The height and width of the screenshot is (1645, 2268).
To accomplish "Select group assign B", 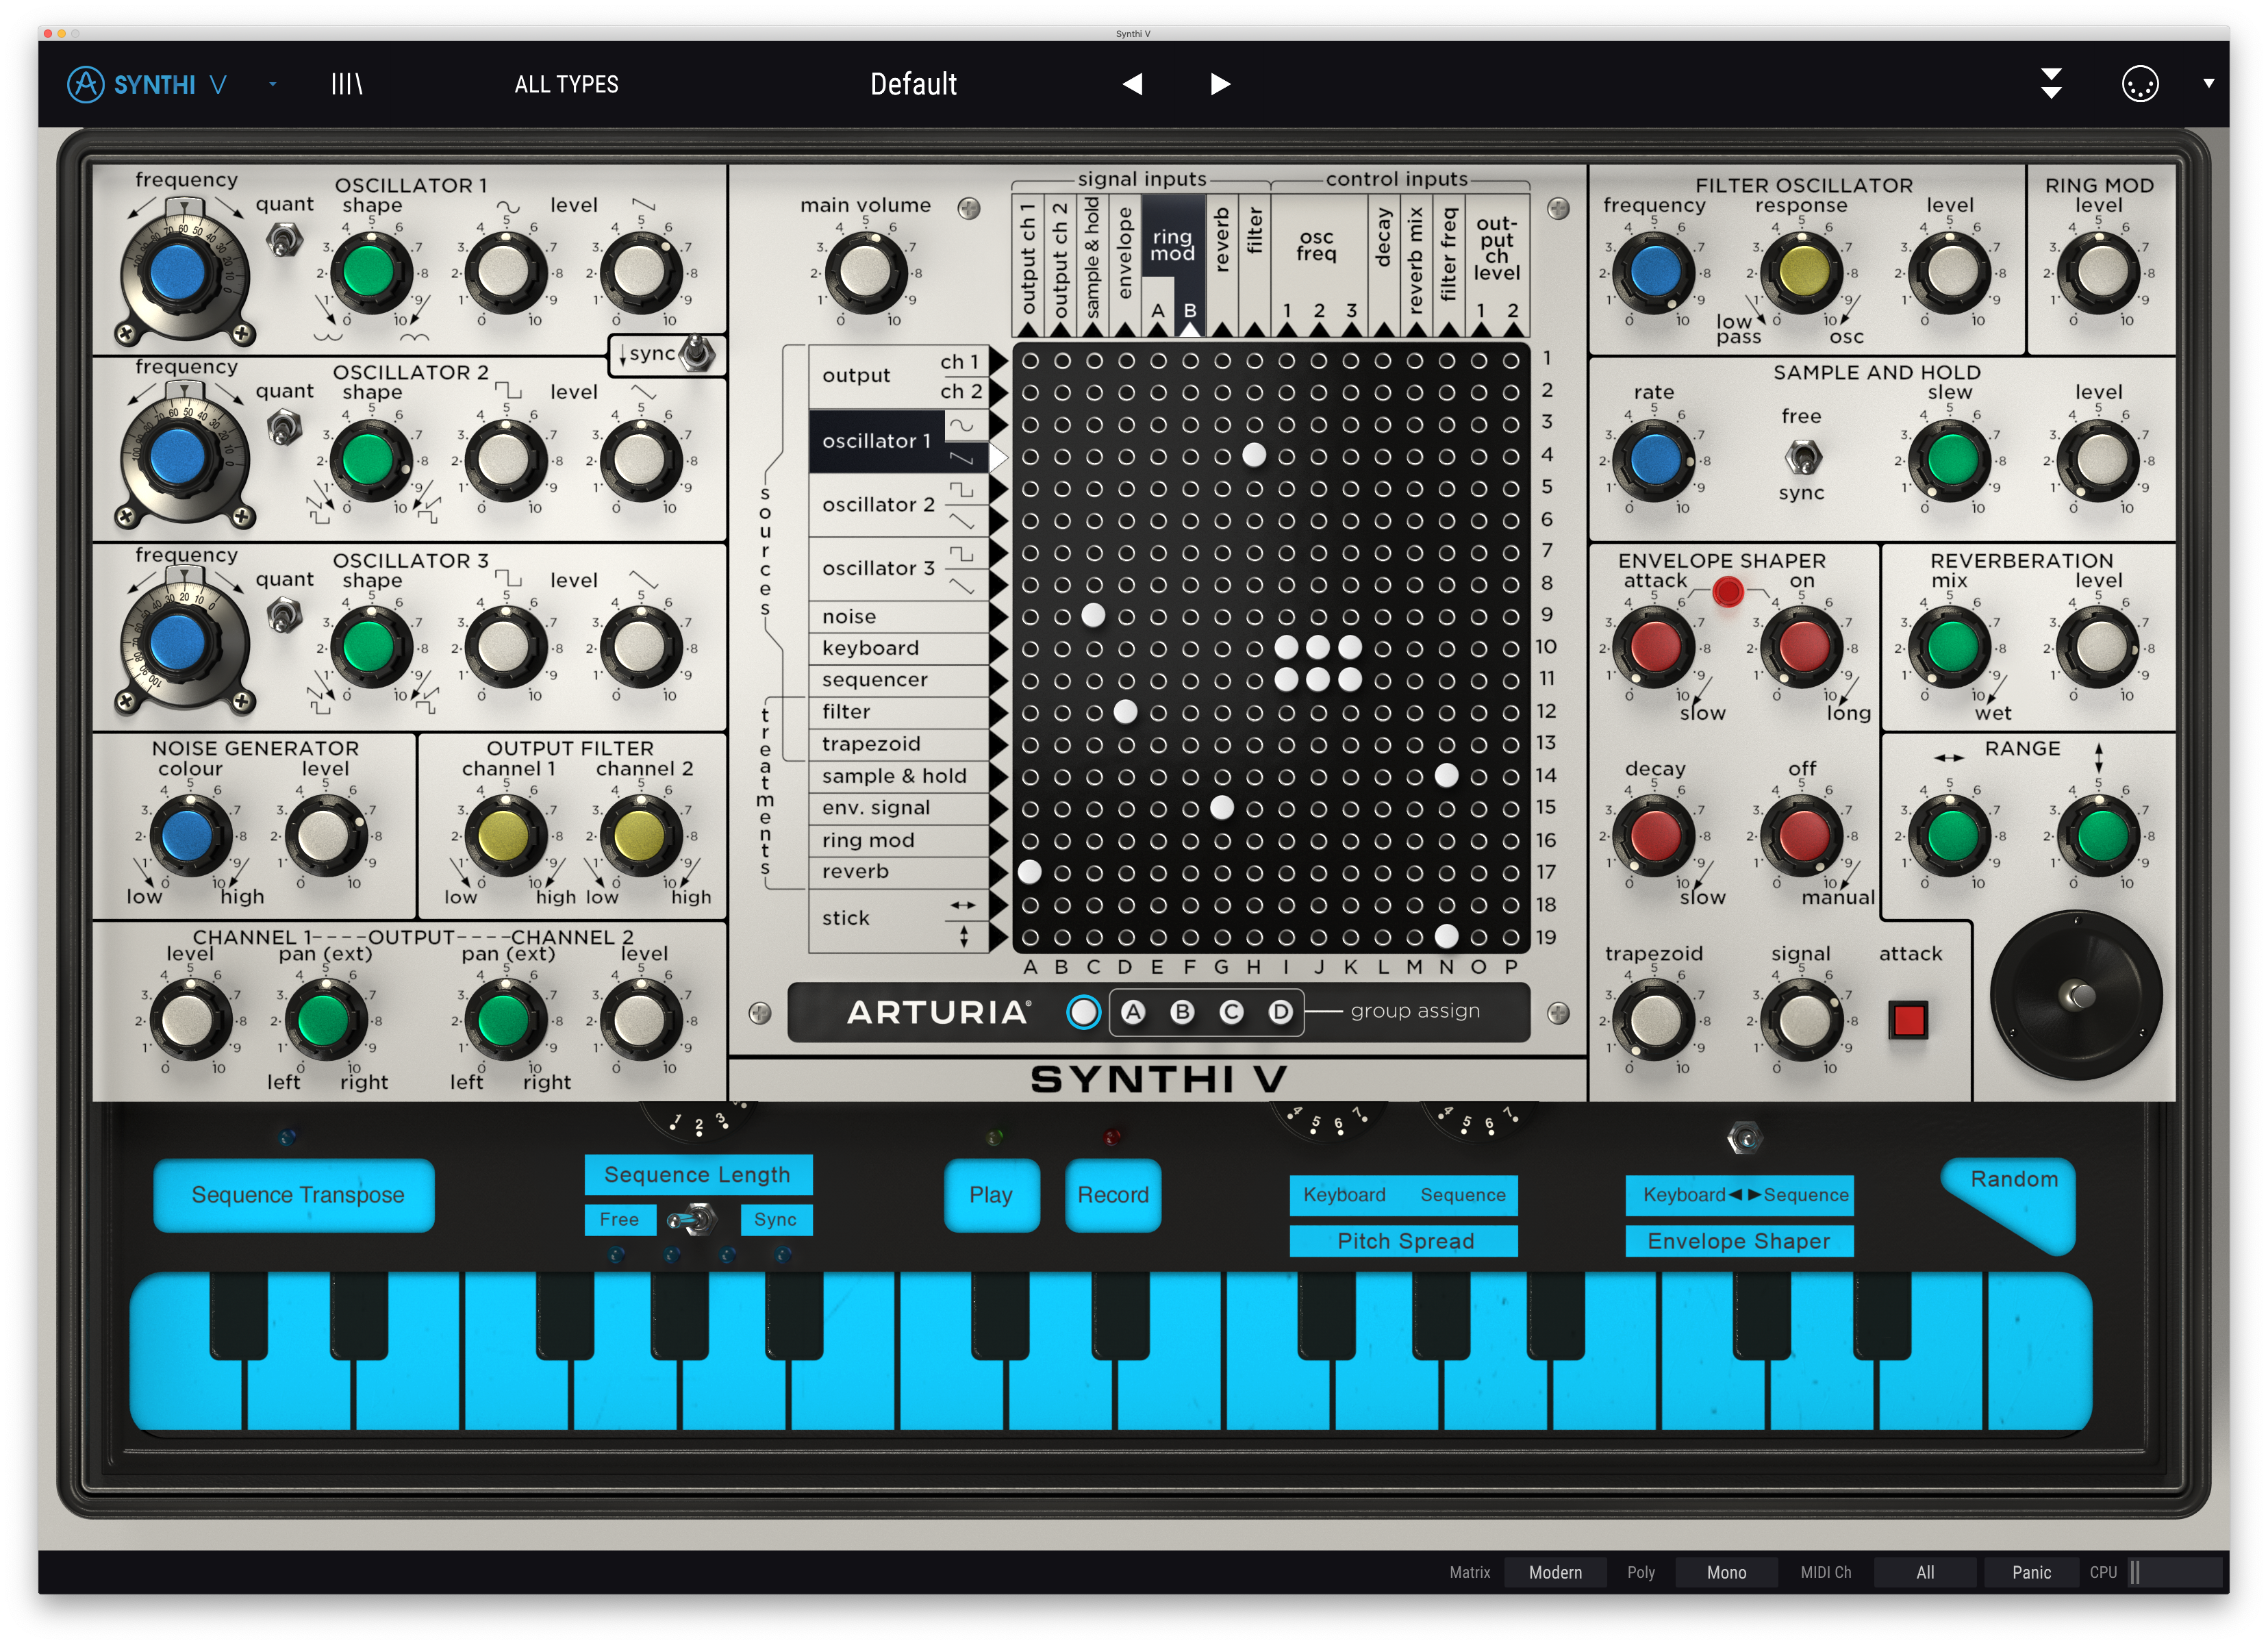I will (1182, 1012).
